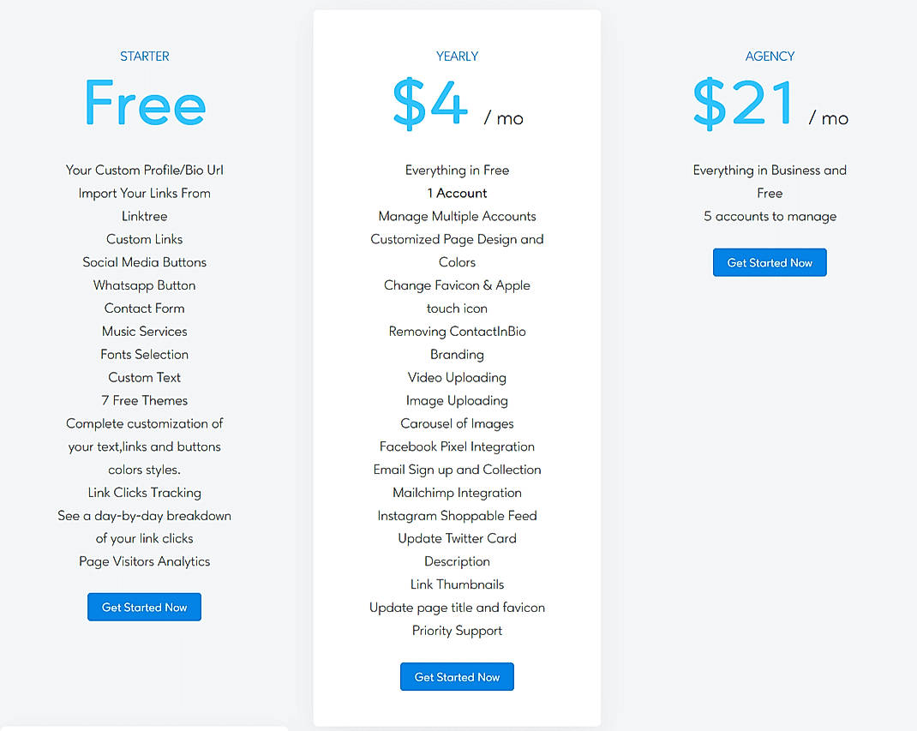Screen dimensions: 917x731
Task: Select the AGENCY plan heading
Action: [x=770, y=56]
